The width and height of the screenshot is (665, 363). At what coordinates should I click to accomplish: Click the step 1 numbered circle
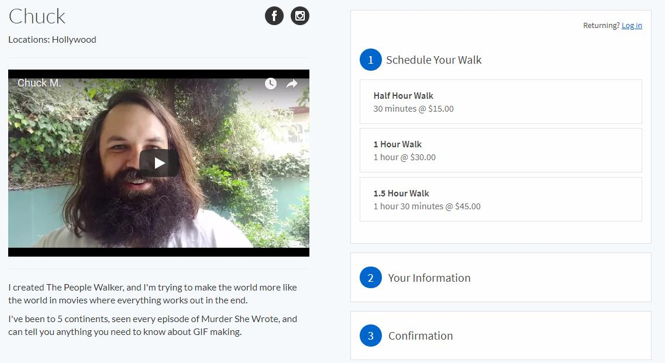[370, 60]
